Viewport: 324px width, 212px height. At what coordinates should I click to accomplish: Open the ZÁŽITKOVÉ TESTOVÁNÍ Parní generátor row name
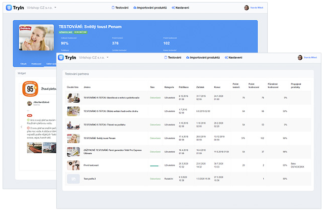(112, 152)
